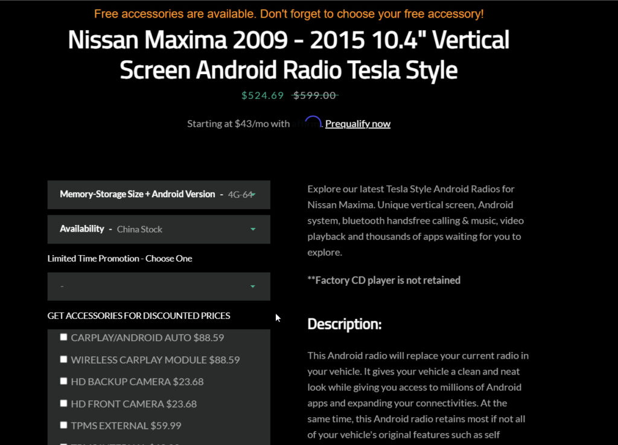The height and width of the screenshot is (445, 618).
Task: Click the Prequalify now link
Action: click(357, 124)
